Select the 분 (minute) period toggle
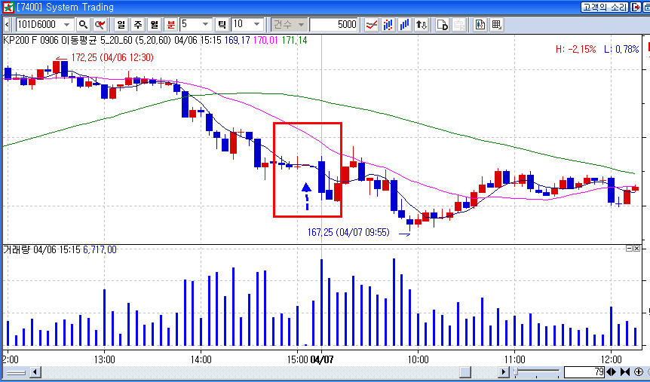Image resolution: width=650 pixels, height=382 pixels. pos(170,25)
